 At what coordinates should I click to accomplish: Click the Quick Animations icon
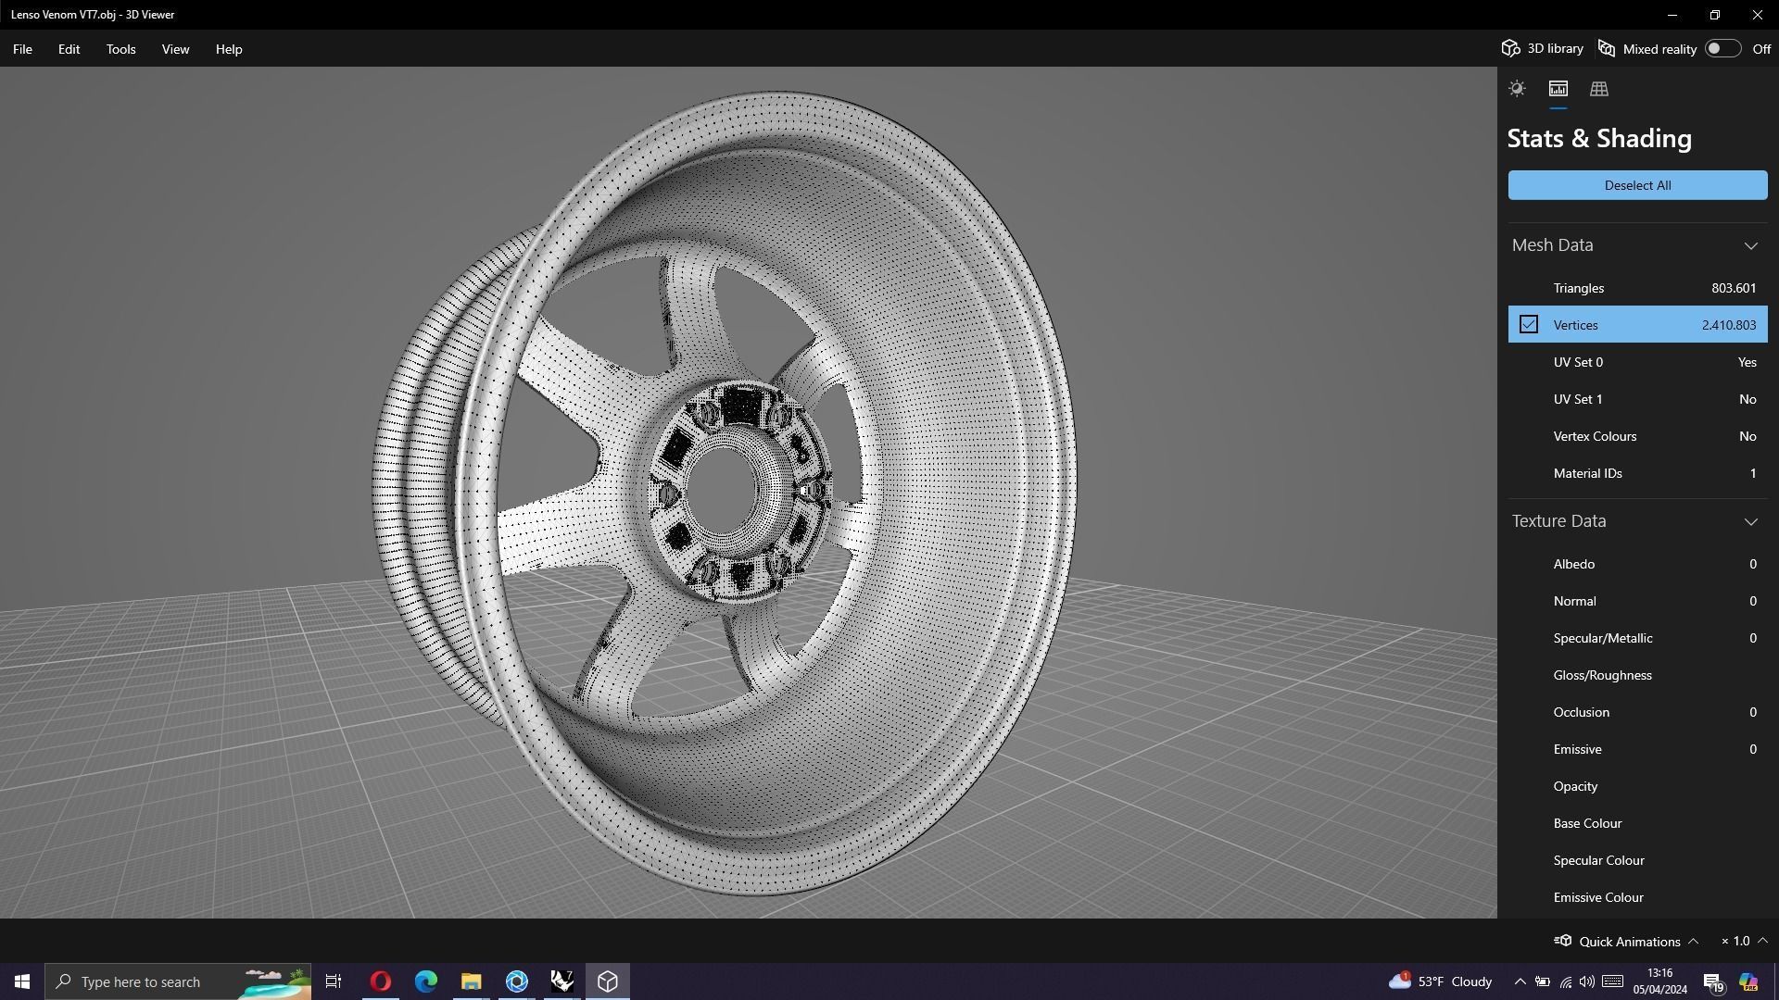click(x=1562, y=941)
